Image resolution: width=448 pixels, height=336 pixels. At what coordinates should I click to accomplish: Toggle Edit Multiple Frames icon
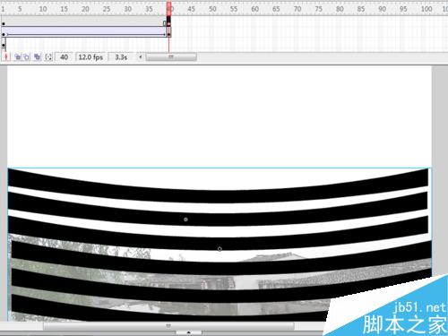click(x=37, y=56)
